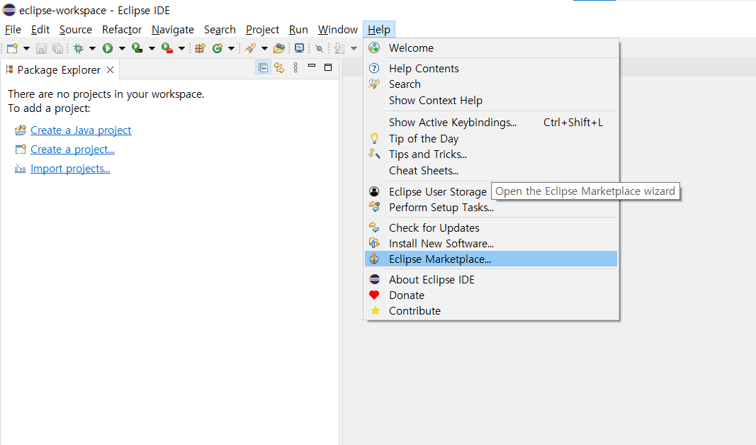The height and width of the screenshot is (445, 756).
Task: Select About Eclipse IDE
Action: [x=491, y=280]
